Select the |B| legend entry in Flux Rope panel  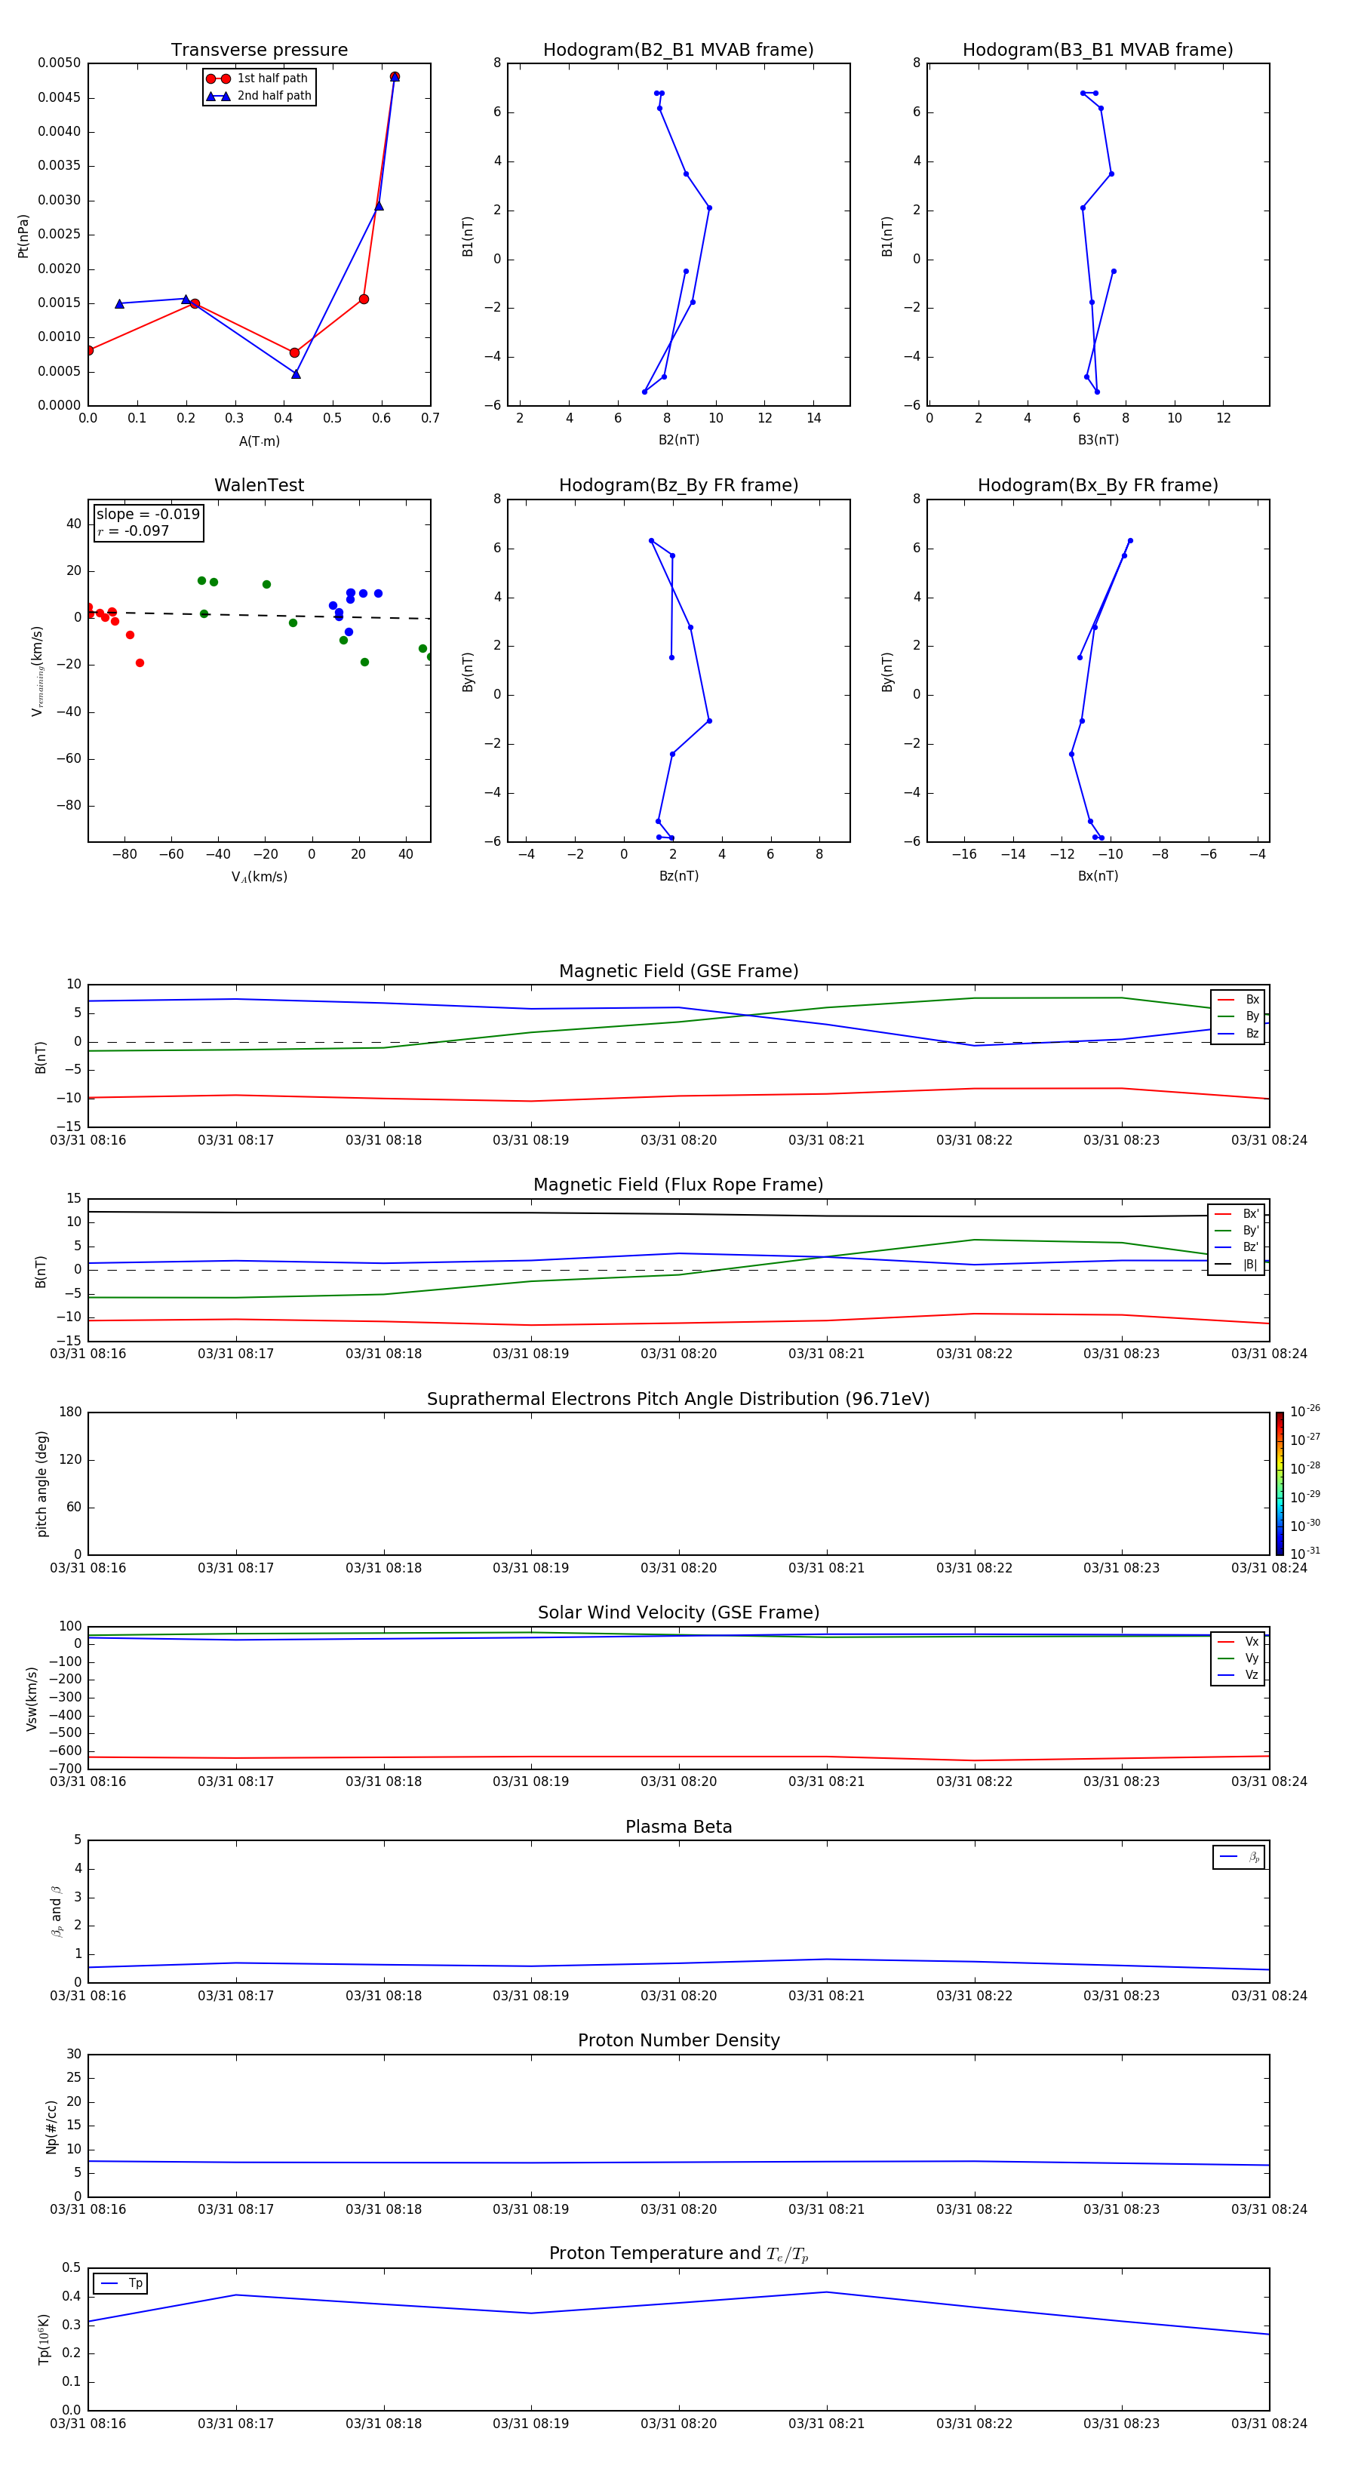[x=1237, y=1265]
